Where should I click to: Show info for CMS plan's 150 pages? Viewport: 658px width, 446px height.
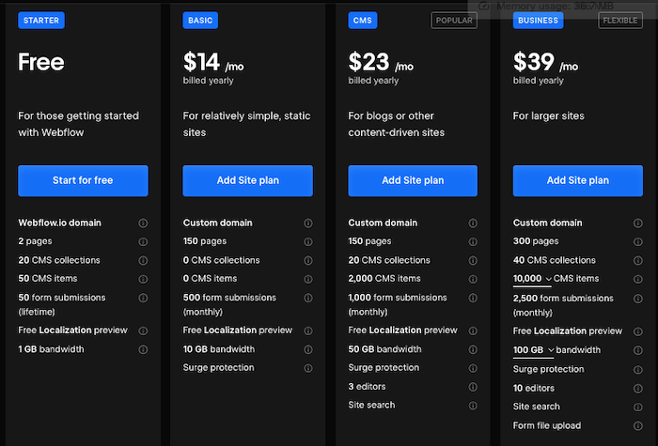(473, 241)
